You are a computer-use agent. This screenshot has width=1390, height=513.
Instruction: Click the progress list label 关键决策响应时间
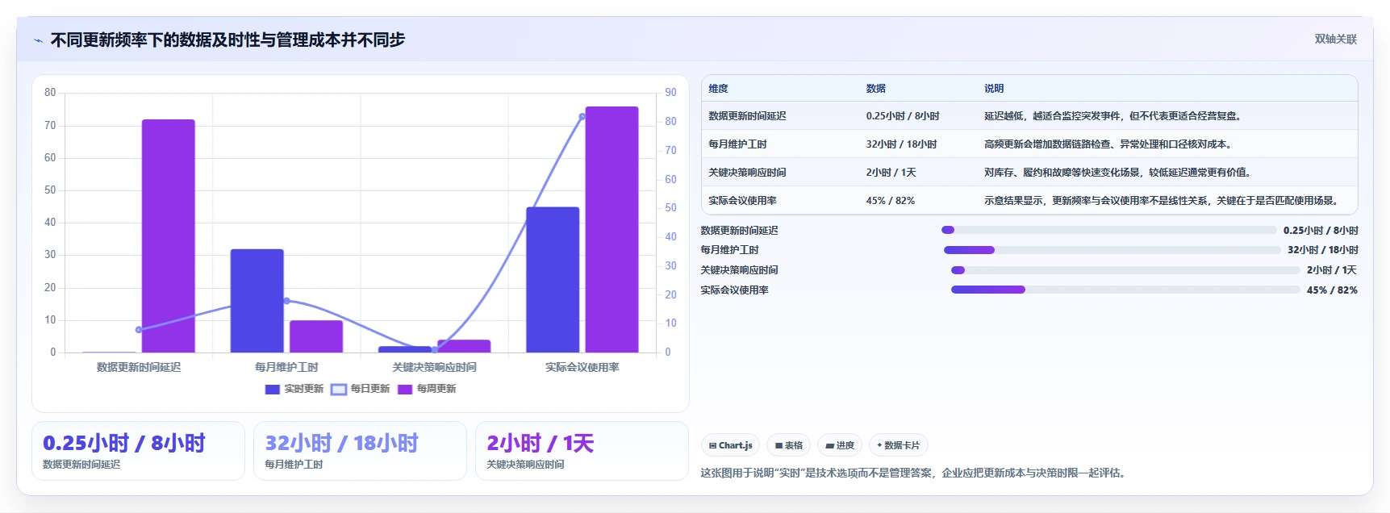click(739, 270)
